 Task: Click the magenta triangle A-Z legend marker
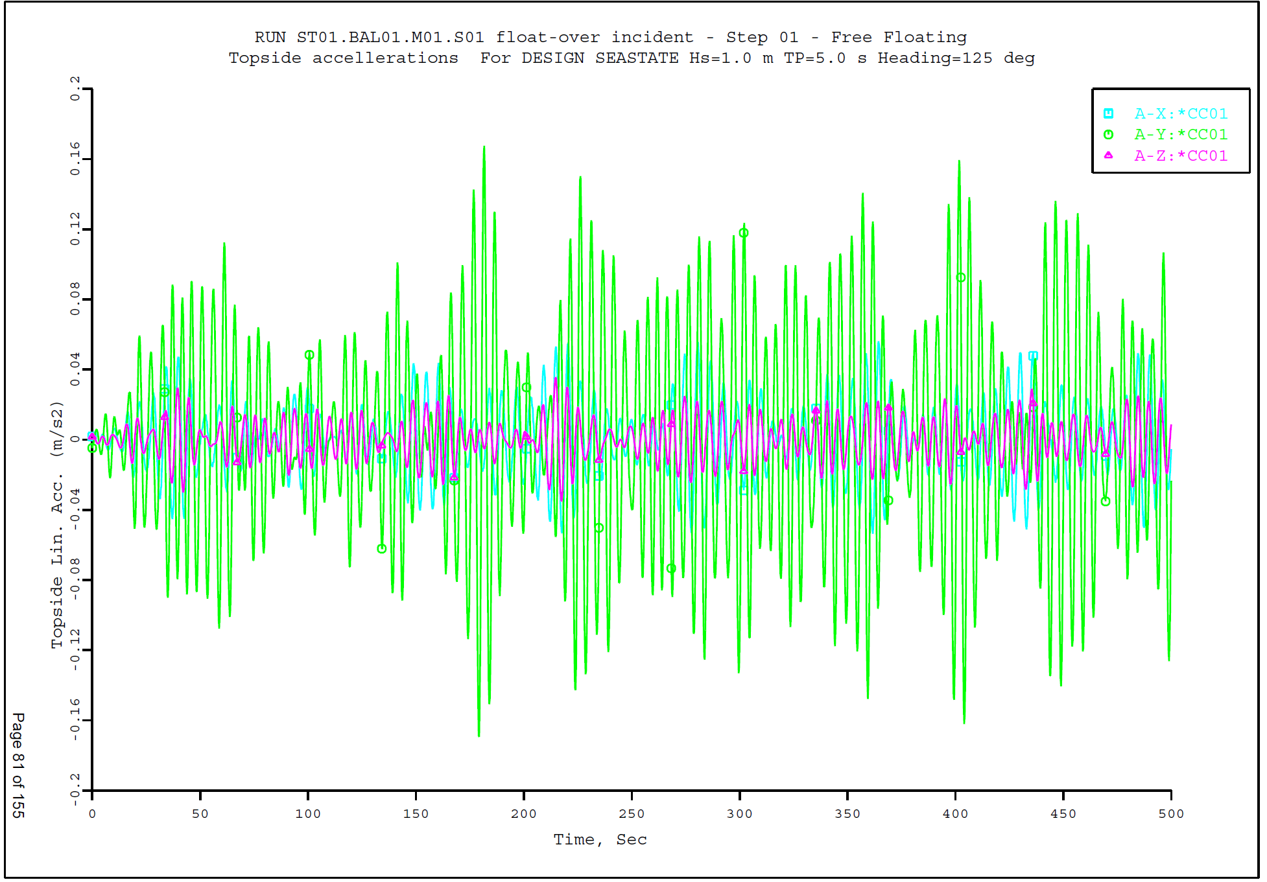point(1108,156)
